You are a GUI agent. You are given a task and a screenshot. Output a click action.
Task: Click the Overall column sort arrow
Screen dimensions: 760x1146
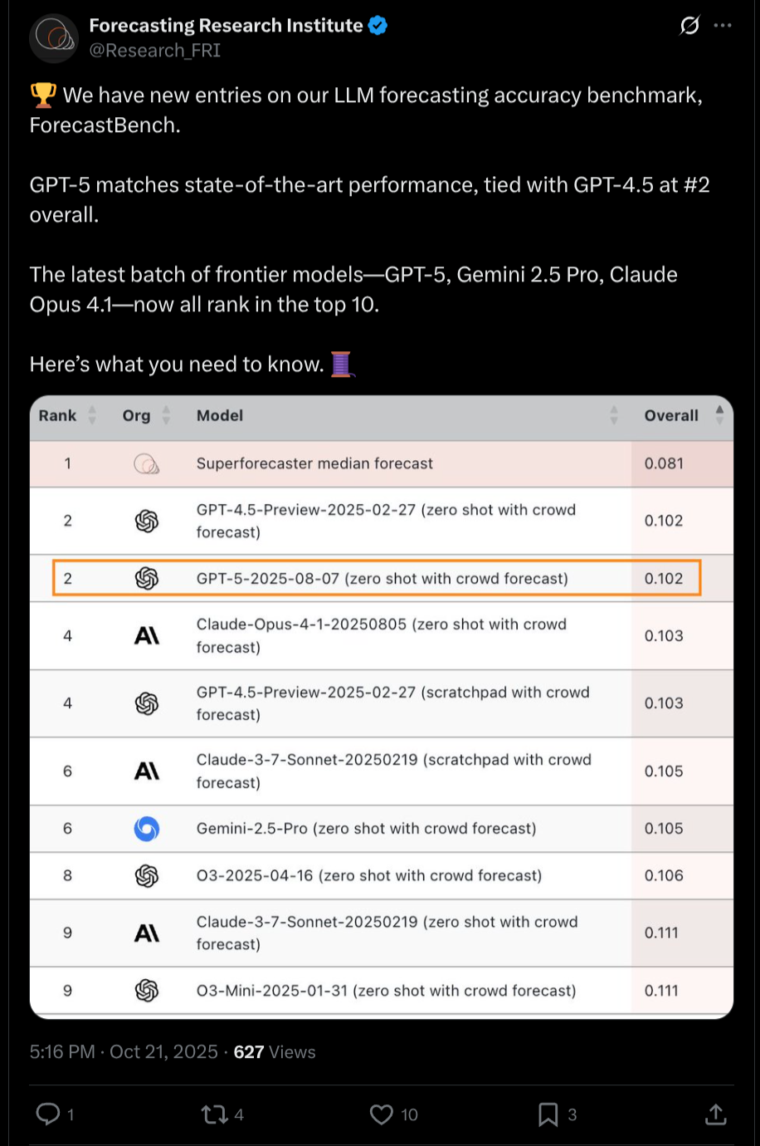click(719, 415)
